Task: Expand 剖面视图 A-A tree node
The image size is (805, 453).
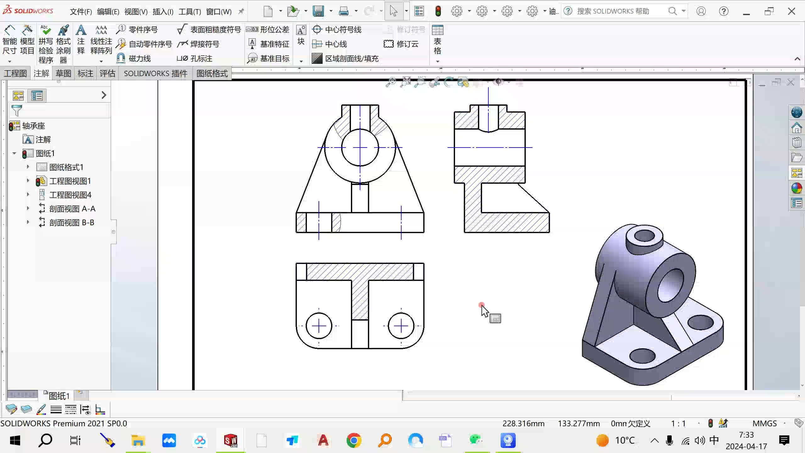Action: pos(28,208)
